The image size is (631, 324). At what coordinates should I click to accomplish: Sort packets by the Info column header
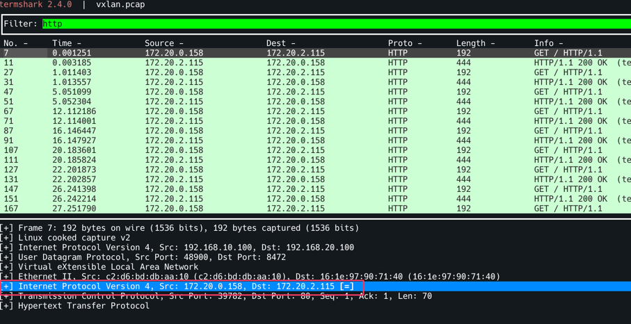click(x=548, y=43)
